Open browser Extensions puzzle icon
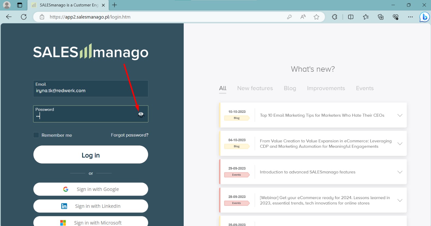This screenshot has width=431, height=226. 335,17
